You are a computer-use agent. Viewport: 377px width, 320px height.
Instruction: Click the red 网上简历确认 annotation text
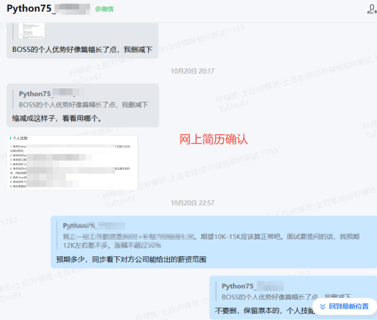(214, 140)
